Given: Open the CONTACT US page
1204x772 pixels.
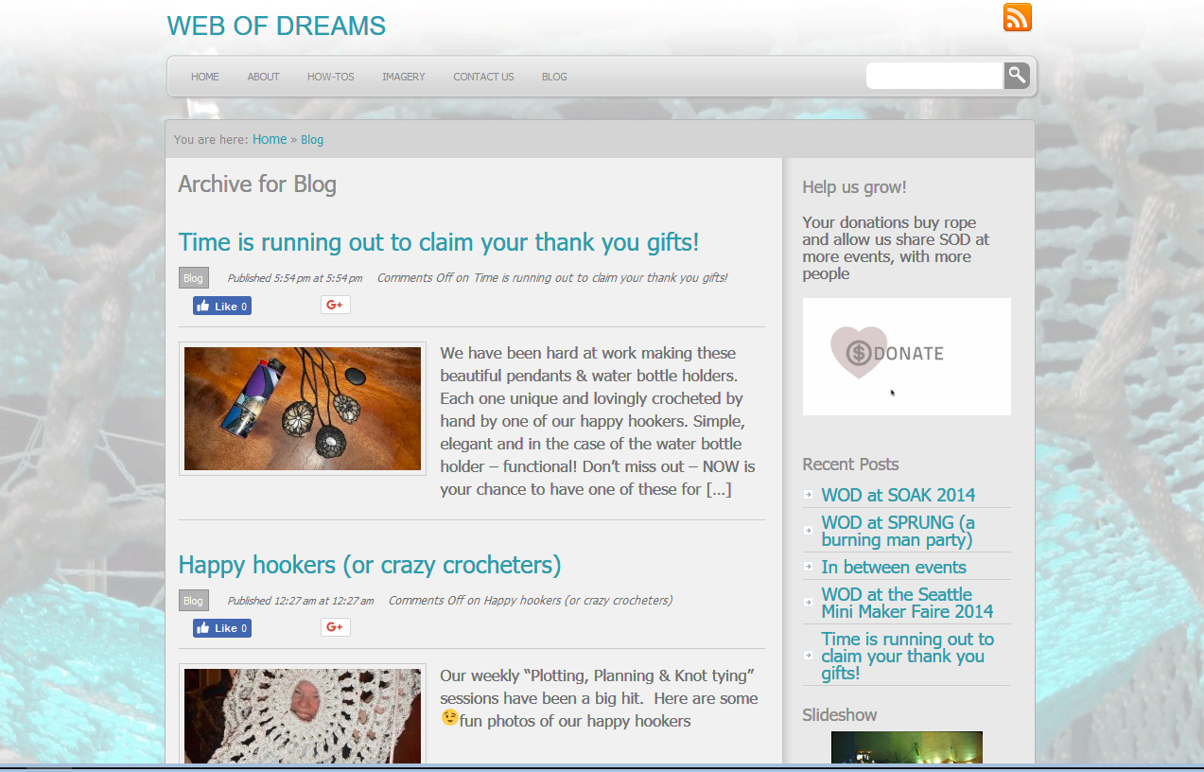Looking at the screenshot, I should (x=483, y=77).
